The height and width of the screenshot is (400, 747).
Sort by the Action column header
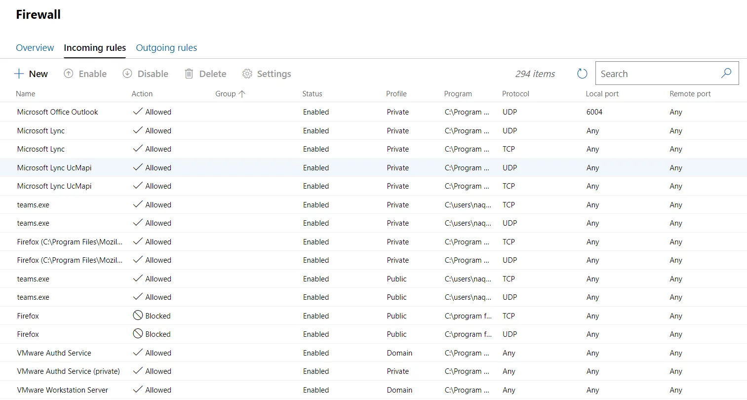pos(142,94)
